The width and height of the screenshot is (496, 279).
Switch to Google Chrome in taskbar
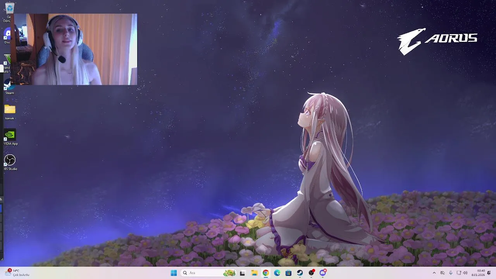[x=265, y=273]
